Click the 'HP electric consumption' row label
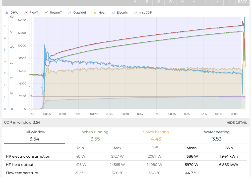Image resolution: width=251 pixels, height=177 pixels. tap(28, 156)
